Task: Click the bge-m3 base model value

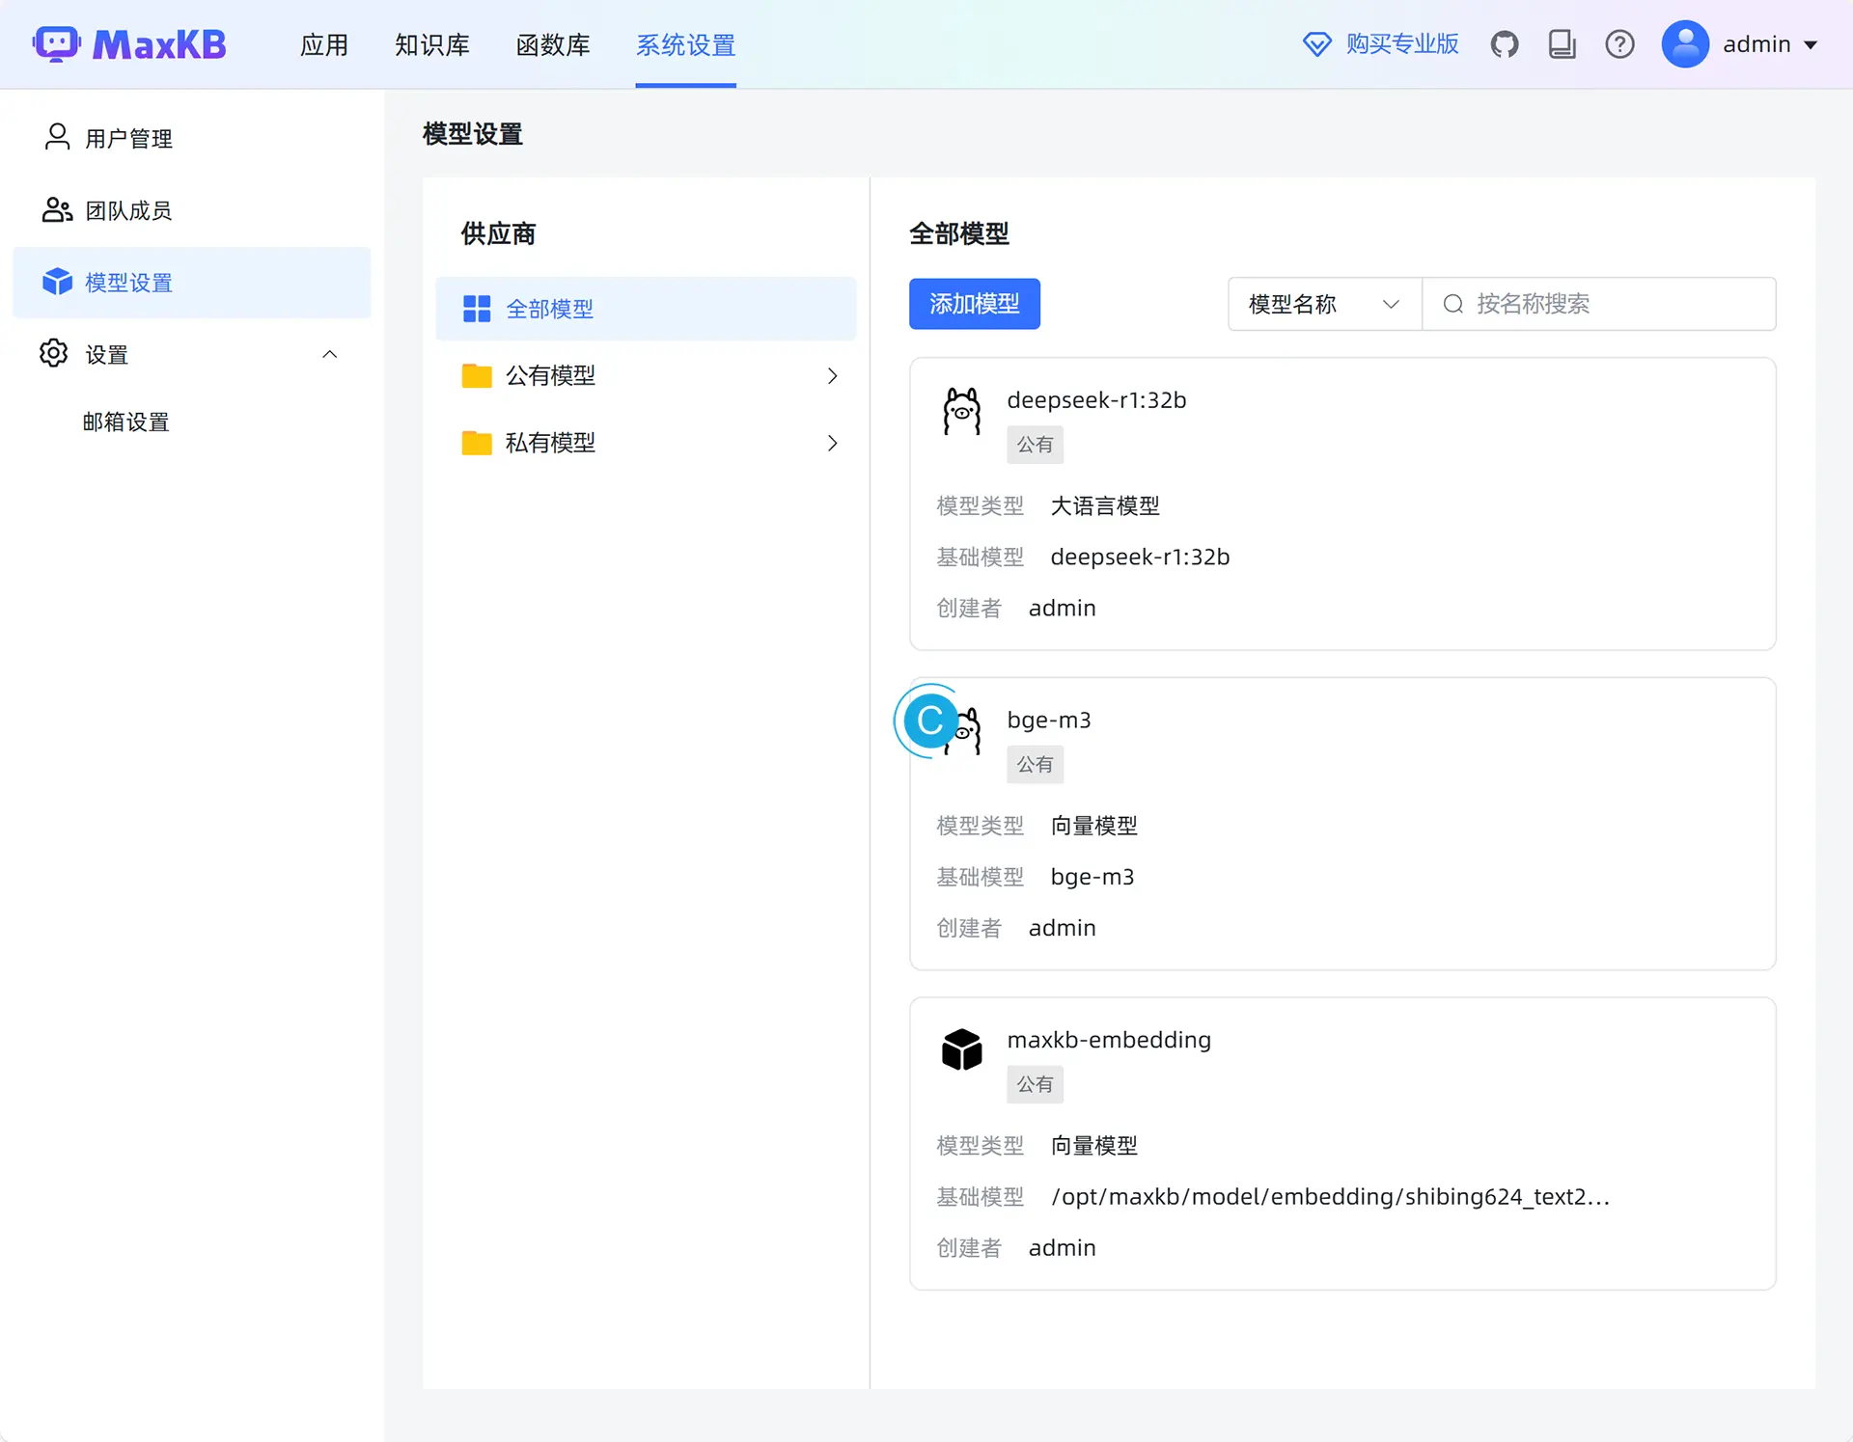Action: (1092, 877)
